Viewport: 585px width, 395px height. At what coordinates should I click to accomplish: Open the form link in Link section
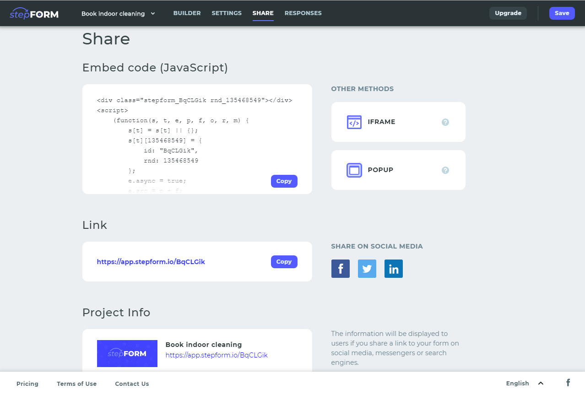151,262
